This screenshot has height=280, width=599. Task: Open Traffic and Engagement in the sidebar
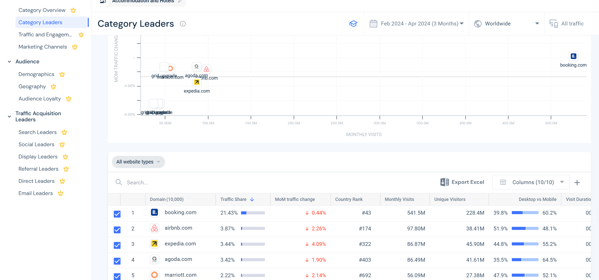(x=45, y=35)
